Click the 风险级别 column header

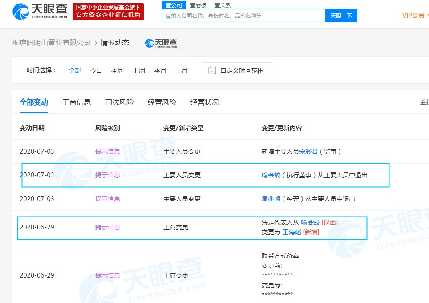(108, 128)
